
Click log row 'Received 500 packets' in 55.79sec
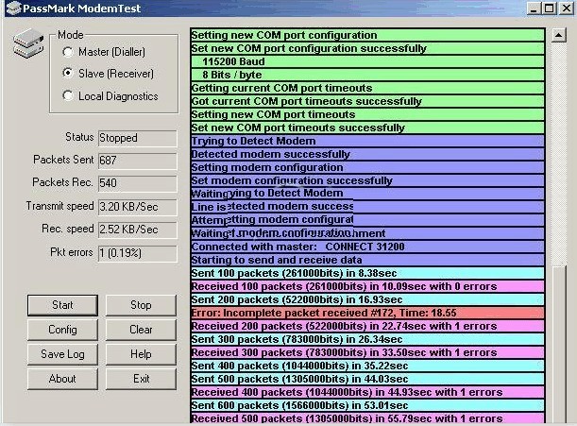click(x=367, y=418)
